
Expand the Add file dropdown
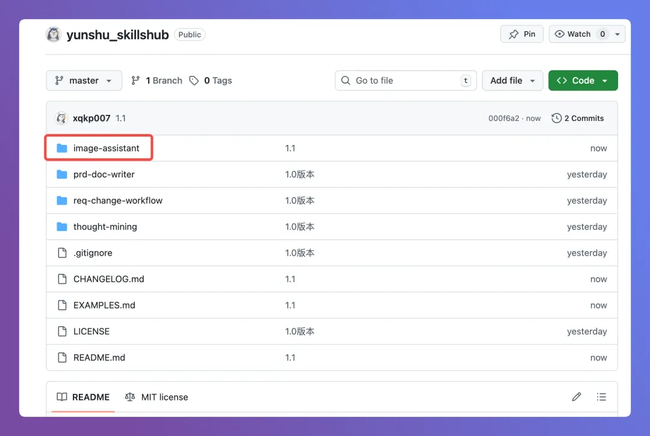pos(512,81)
